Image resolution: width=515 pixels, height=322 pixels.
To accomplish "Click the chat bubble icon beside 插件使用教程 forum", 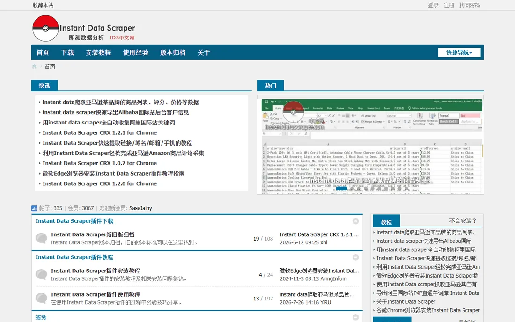I will click(41, 298).
